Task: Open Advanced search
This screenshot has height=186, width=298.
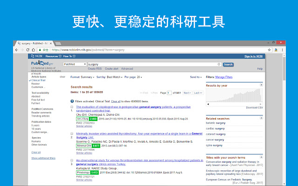Action: pos(127,69)
